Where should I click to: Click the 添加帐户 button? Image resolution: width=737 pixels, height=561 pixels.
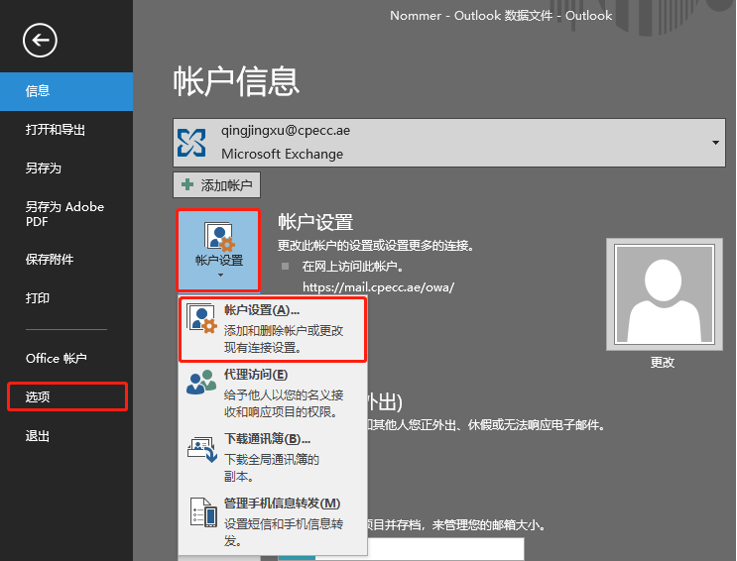click(216, 185)
